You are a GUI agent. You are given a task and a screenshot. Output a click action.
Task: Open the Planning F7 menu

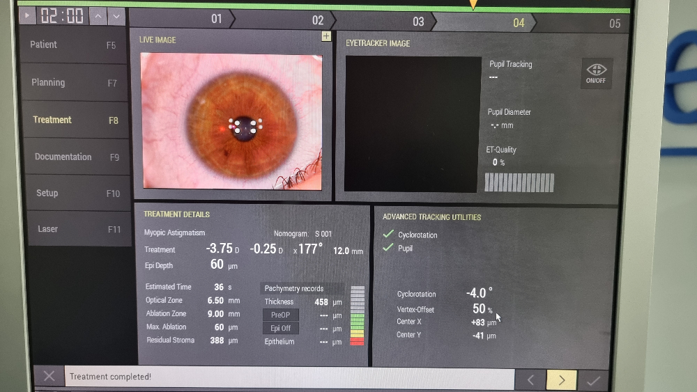[x=75, y=83]
